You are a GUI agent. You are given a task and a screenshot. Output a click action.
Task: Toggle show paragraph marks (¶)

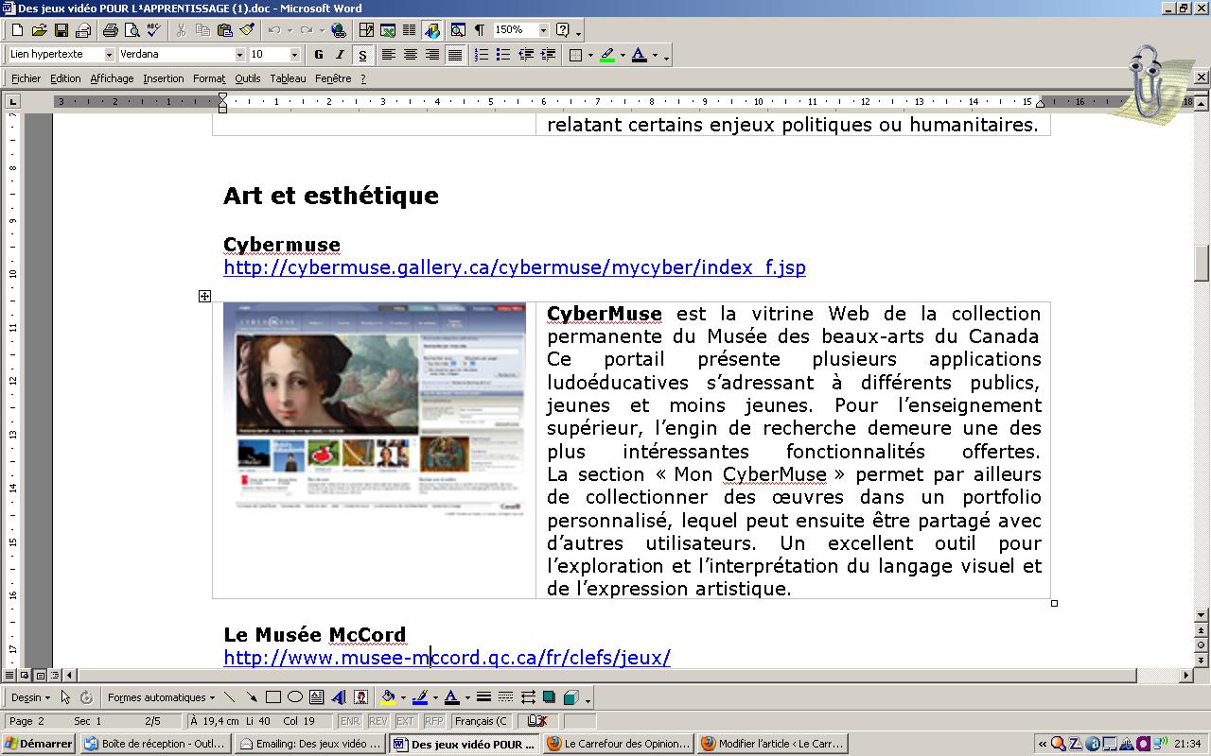(480, 30)
